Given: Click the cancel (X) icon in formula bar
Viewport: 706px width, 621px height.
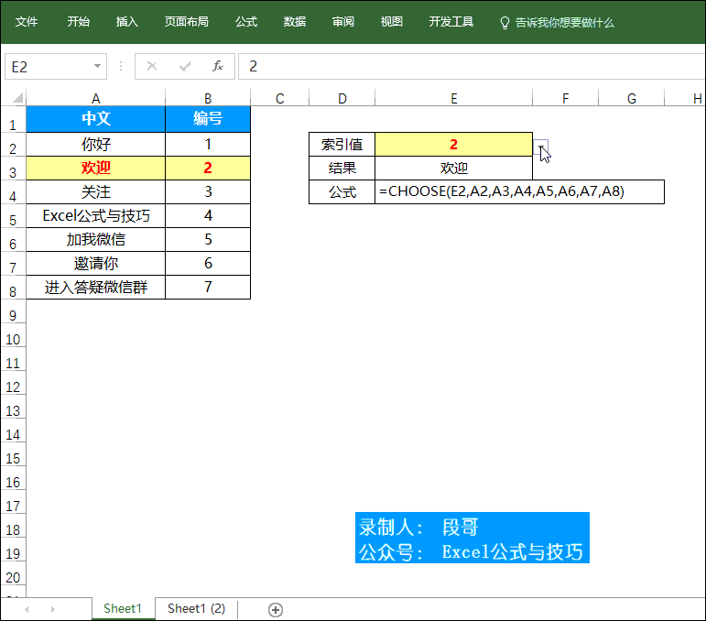Looking at the screenshot, I should coord(152,67).
